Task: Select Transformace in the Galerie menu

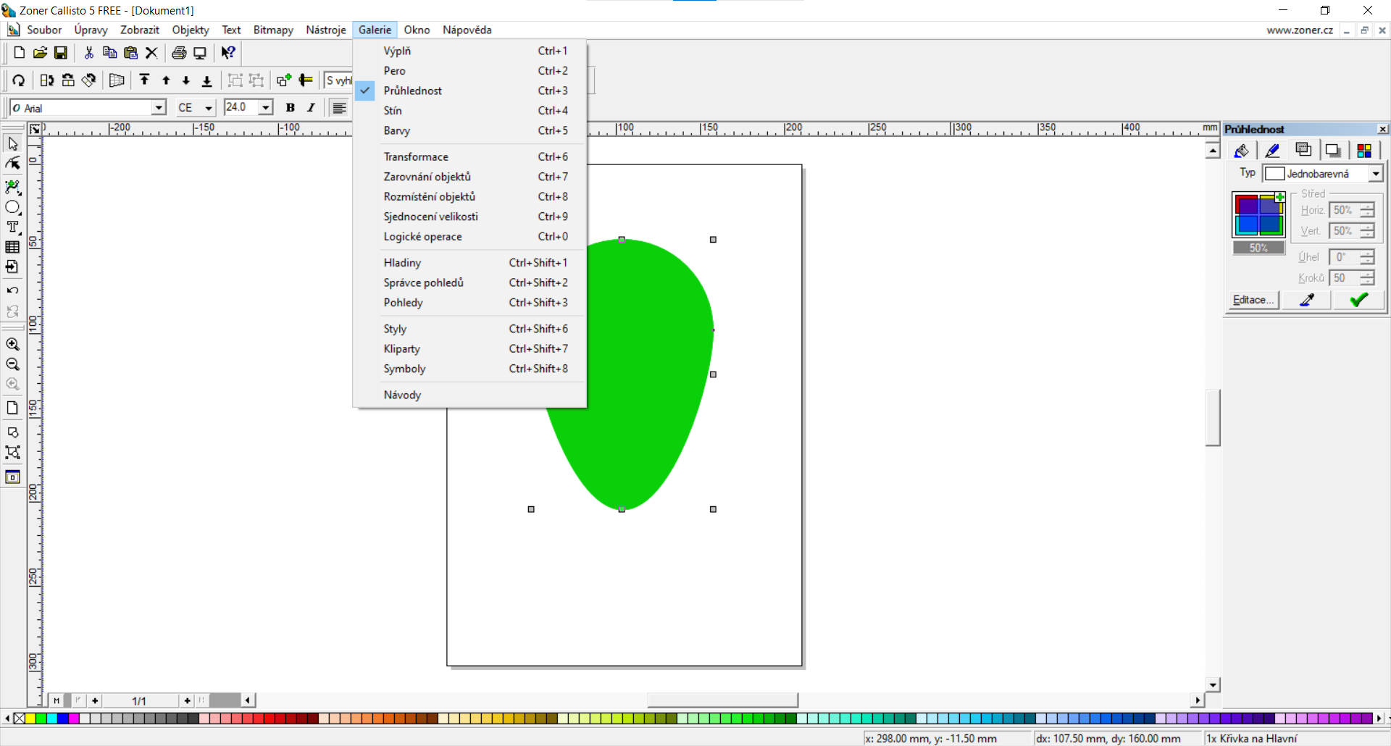Action: tap(469, 157)
